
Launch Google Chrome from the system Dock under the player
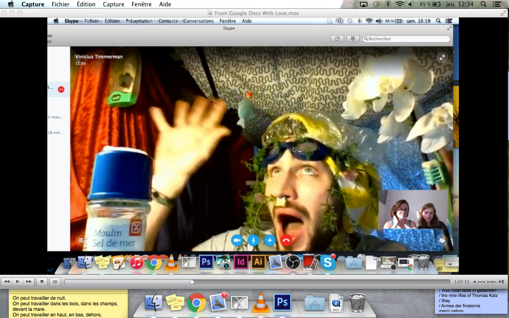pos(196,303)
